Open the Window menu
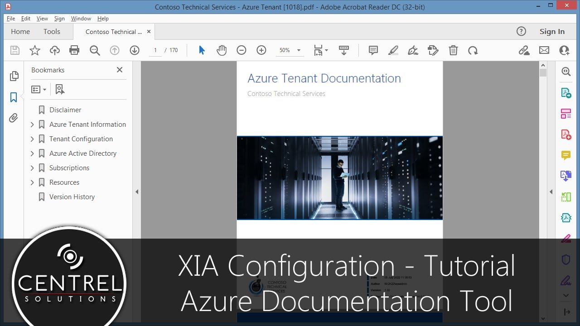This screenshot has height=326, width=580. click(81, 19)
